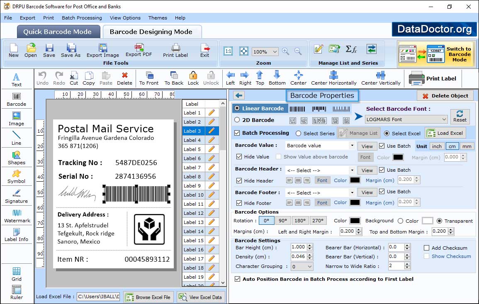Click the fit-to-window zoom icon
Image resolution: width=479 pixels, height=304 pixels.
pos(244,51)
